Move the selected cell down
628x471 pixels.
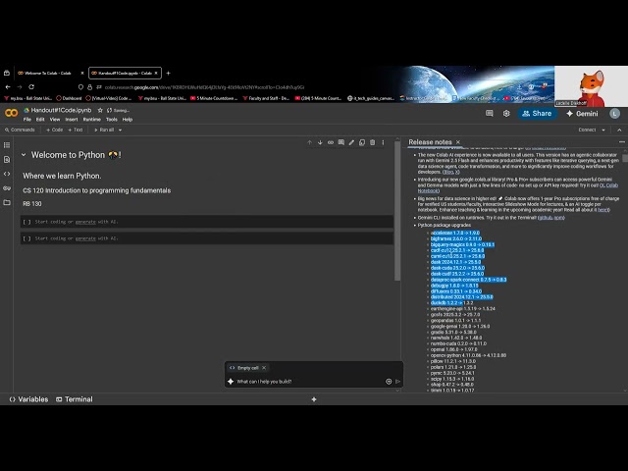(320, 142)
